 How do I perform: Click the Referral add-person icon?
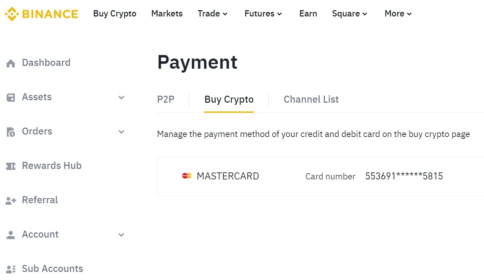11,200
